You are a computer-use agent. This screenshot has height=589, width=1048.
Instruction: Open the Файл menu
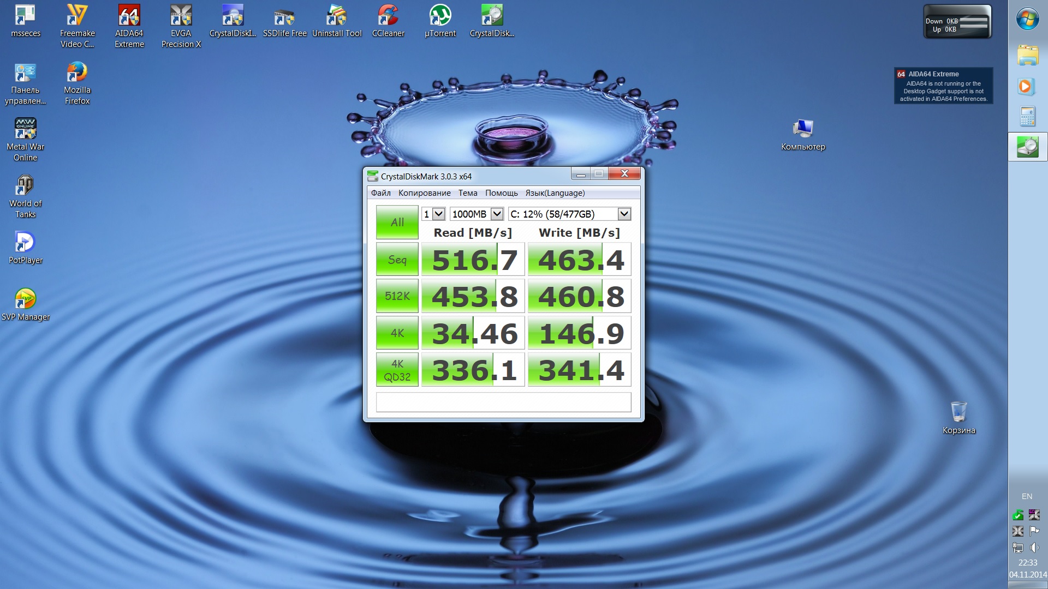click(x=381, y=193)
